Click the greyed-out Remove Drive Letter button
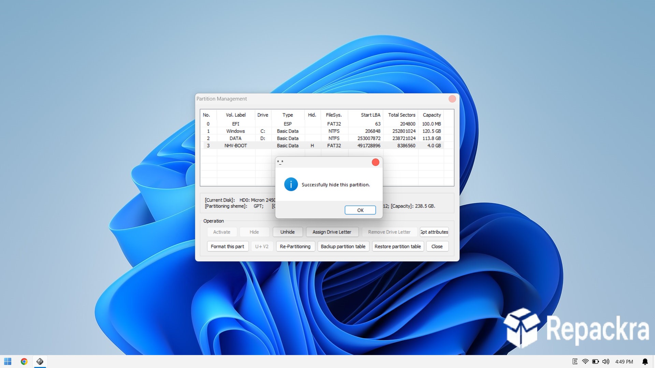The image size is (655, 368). (x=389, y=232)
